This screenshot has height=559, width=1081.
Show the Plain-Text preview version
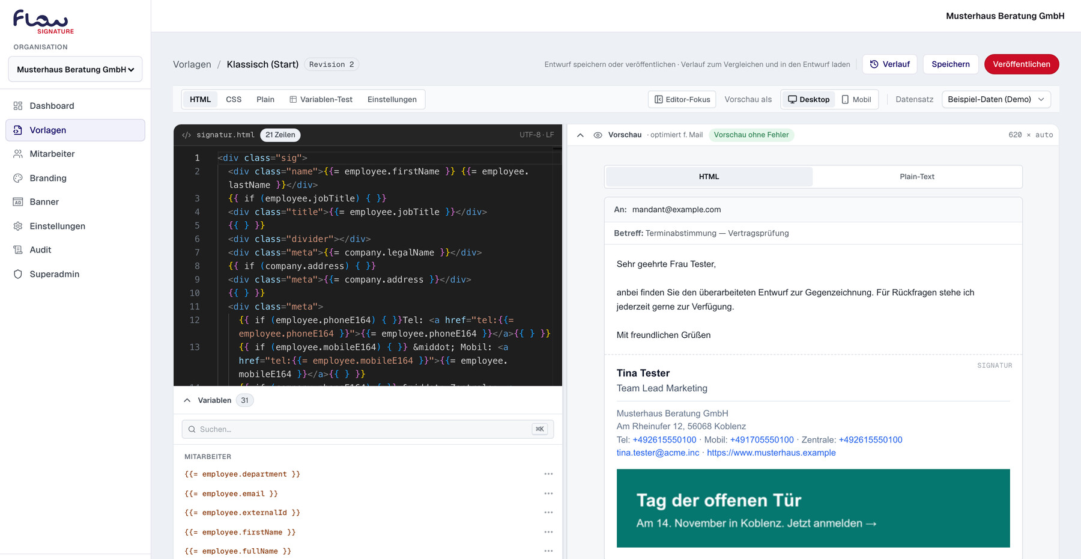click(917, 177)
